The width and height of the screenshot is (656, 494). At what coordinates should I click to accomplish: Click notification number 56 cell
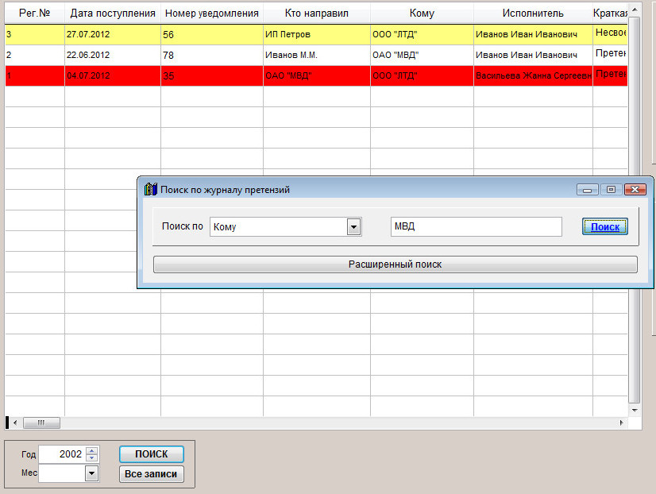212,34
